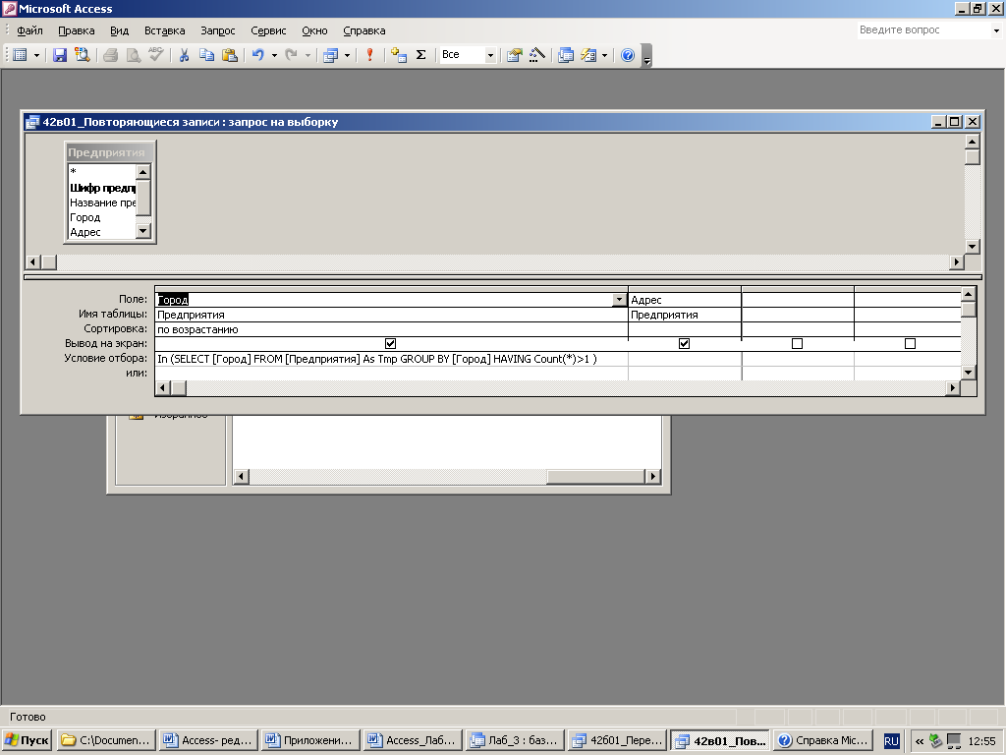This screenshot has height=755, width=1006.
Task: Open the Город field dropdown arrow
Action: click(x=619, y=300)
